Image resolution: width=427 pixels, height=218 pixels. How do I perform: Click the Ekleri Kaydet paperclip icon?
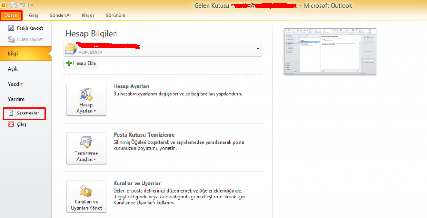pyautogui.click(x=11, y=39)
